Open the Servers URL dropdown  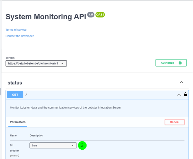(36, 63)
